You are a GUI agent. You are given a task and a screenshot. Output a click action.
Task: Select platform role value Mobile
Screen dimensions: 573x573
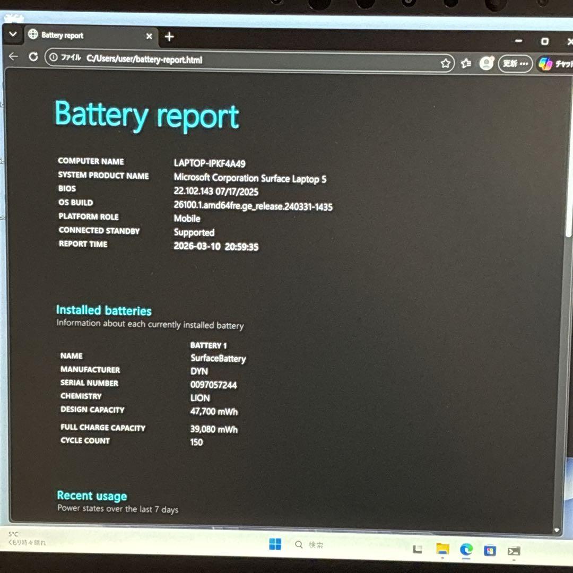click(x=187, y=219)
